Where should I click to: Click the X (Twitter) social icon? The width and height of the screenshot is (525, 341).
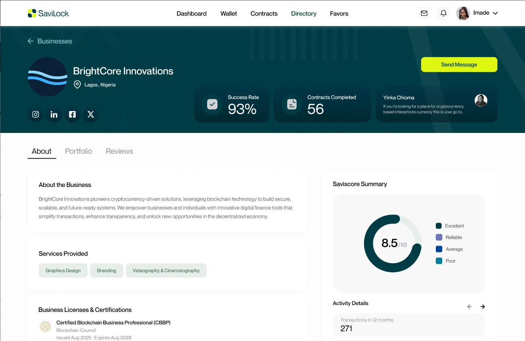91,114
